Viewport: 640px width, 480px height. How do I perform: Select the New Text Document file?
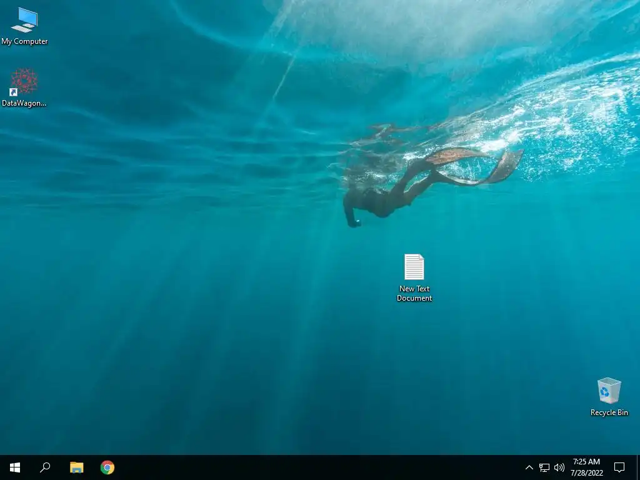[414, 277]
